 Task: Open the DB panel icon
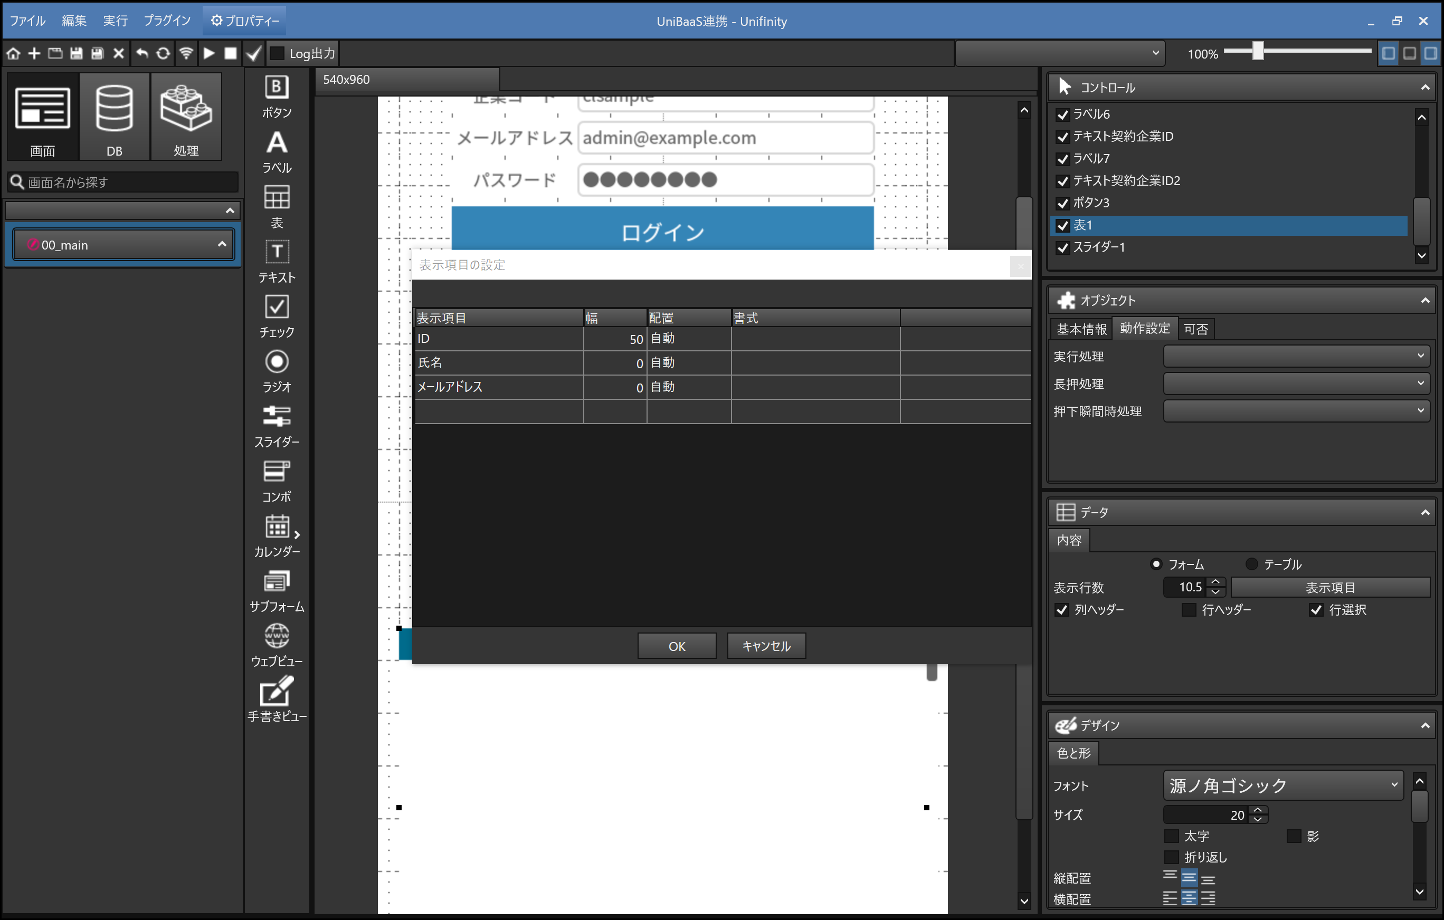[x=114, y=117]
